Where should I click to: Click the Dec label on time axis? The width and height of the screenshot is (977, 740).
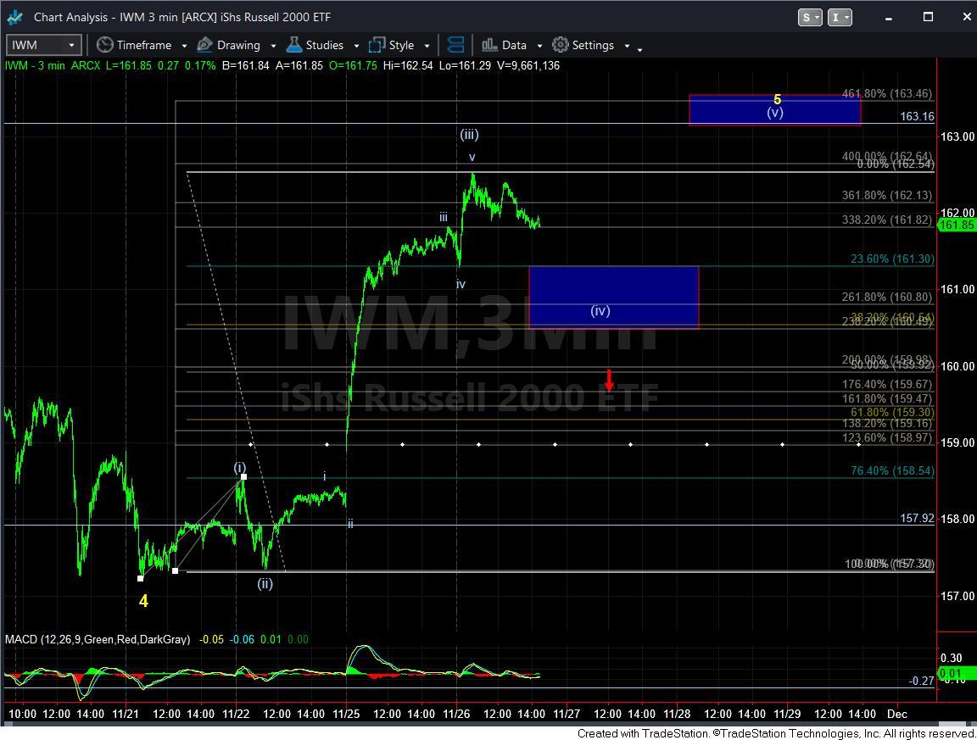click(897, 714)
